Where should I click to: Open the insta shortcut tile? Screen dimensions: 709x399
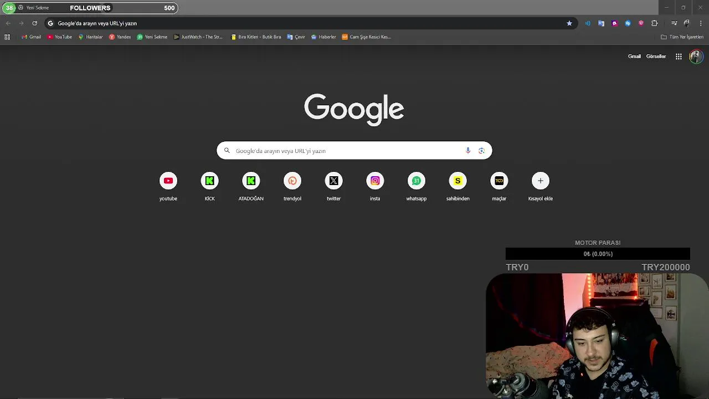(x=375, y=187)
